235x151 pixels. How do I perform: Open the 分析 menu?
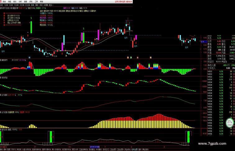pyautogui.click(x=20, y=2)
